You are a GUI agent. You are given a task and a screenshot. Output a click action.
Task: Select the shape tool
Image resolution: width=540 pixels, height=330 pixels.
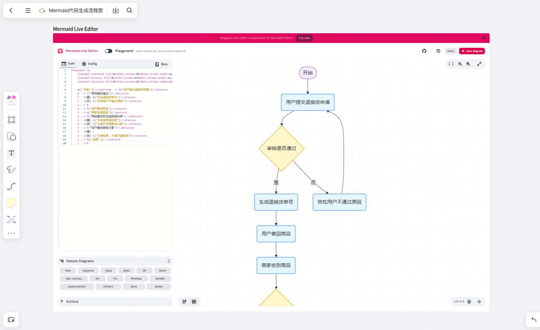coord(11,136)
